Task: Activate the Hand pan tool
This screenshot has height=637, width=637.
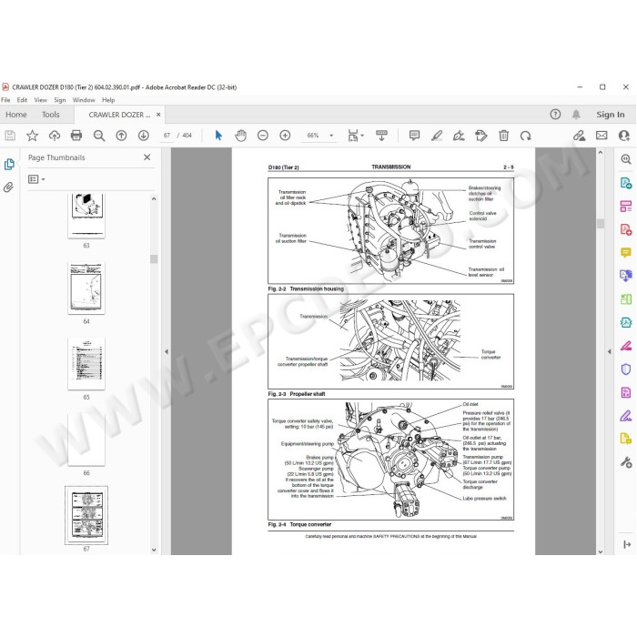Action: pos(241,136)
